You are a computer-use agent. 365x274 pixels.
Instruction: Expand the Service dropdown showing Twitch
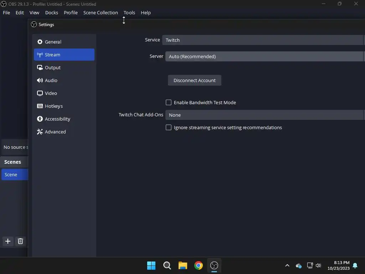[x=263, y=40]
